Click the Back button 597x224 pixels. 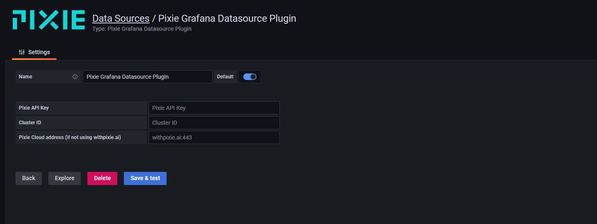tap(29, 178)
